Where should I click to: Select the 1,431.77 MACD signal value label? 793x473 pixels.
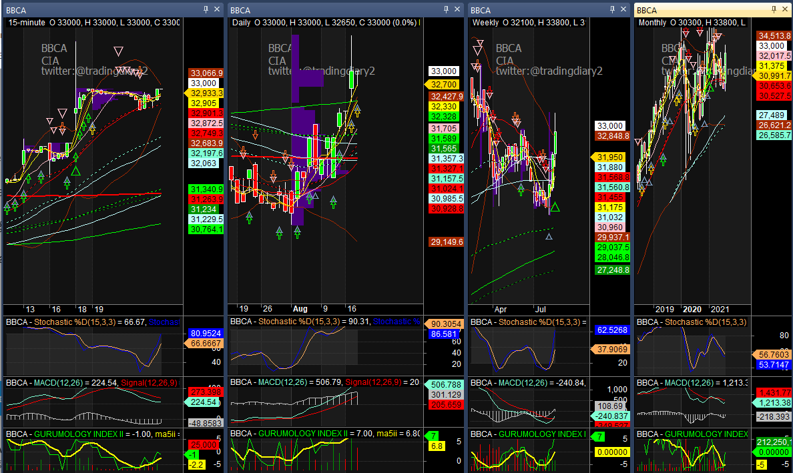774,393
